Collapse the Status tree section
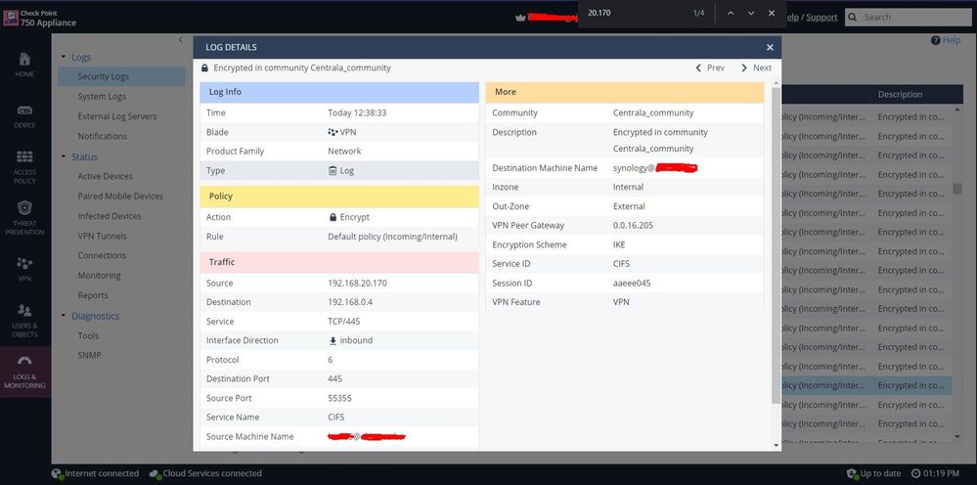 click(x=64, y=156)
